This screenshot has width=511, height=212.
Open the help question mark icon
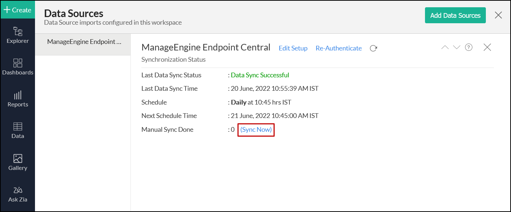(x=469, y=48)
